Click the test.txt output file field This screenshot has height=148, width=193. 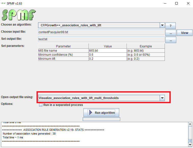(x=101, y=39)
